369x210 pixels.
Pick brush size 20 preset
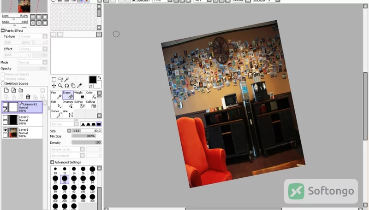coord(92,170)
